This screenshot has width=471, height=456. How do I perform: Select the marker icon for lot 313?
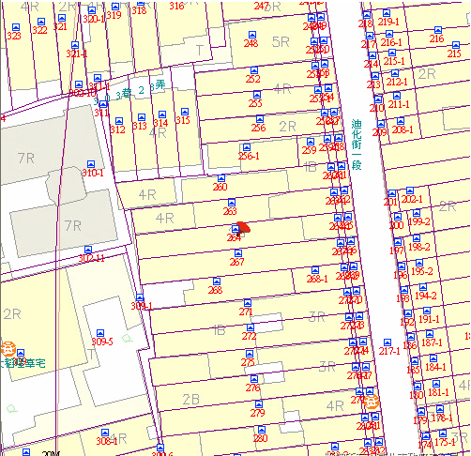tap(142, 117)
